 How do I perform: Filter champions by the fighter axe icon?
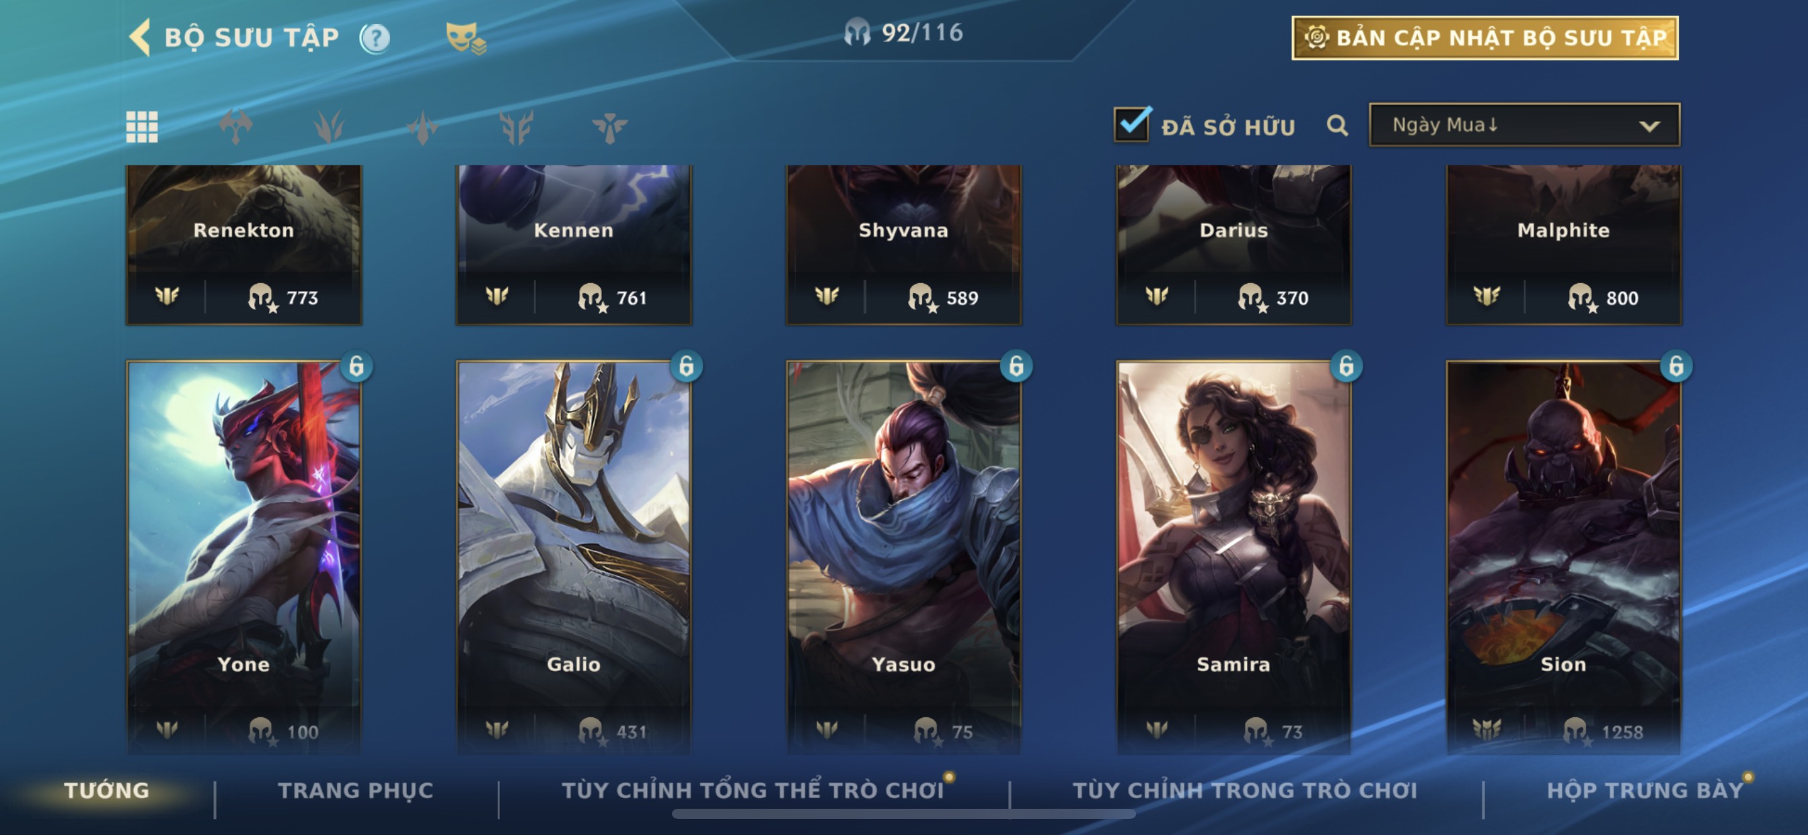click(x=235, y=127)
